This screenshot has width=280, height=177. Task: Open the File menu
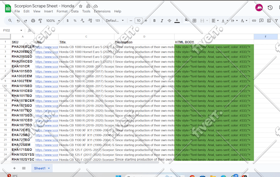point(17,11)
